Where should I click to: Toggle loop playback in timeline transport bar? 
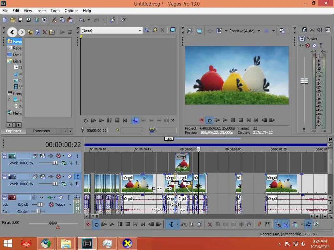(x=96, y=224)
